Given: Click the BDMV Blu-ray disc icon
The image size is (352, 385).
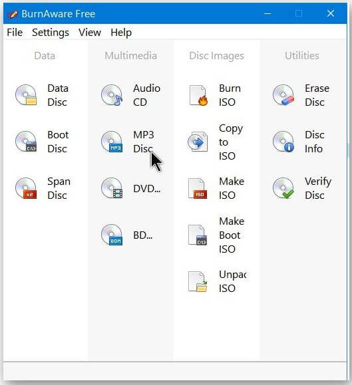Looking at the screenshot, I should pos(112,235).
